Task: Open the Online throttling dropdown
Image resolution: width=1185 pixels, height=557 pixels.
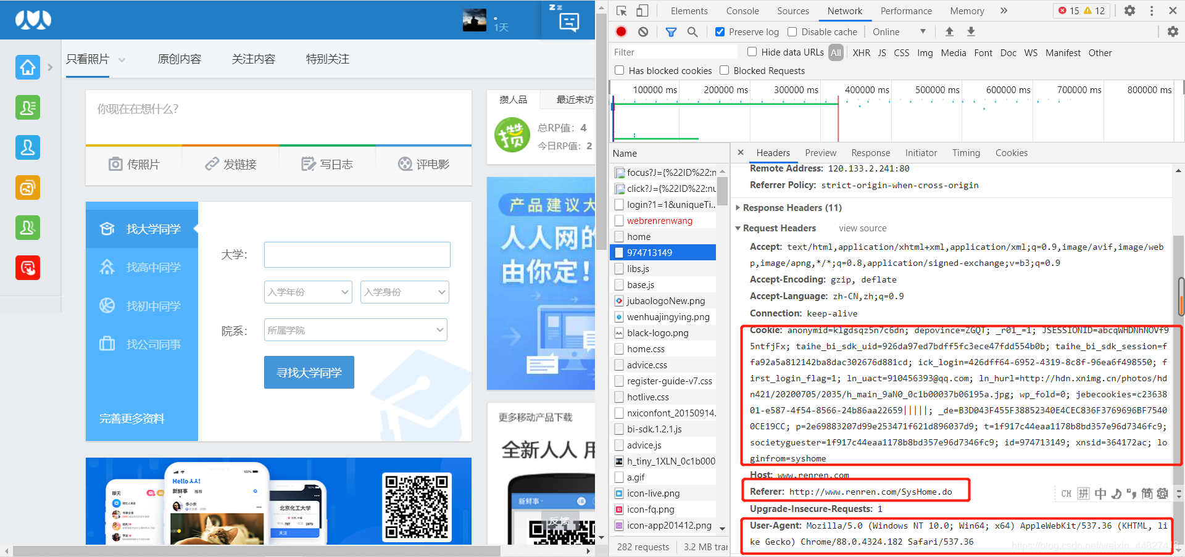Action: click(899, 31)
